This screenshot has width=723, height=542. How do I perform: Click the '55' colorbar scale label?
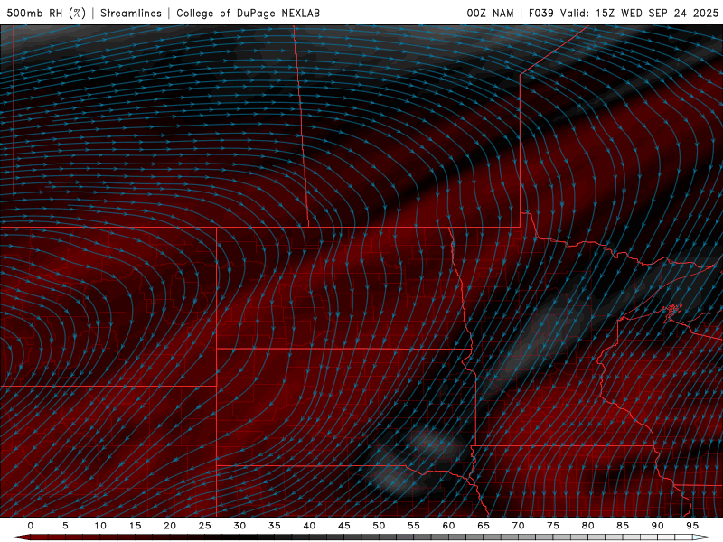pos(414,526)
